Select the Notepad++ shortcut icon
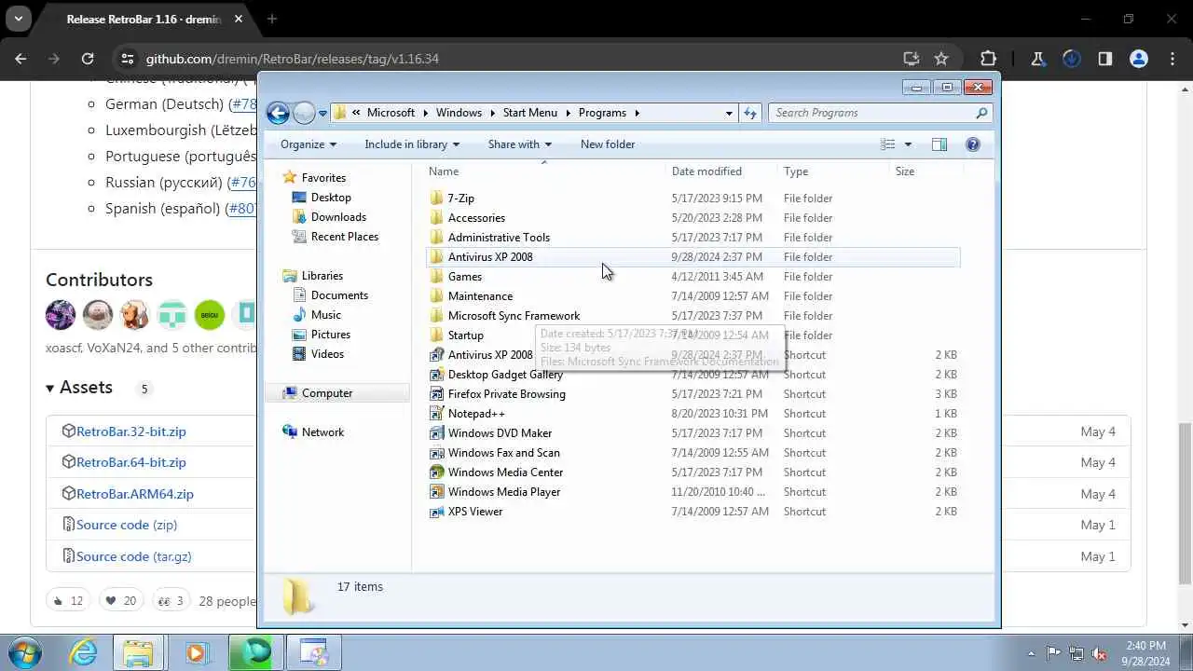Image resolution: width=1193 pixels, height=671 pixels. click(436, 414)
